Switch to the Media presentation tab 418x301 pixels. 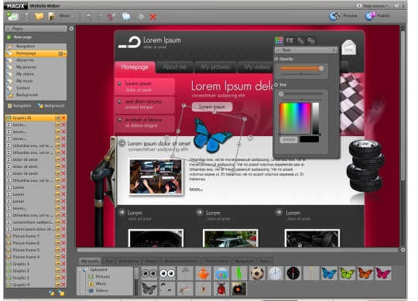(181, 261)
